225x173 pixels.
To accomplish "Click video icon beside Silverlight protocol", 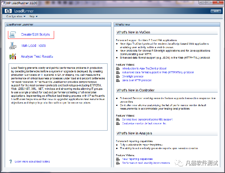I will [x=118, y=76].
